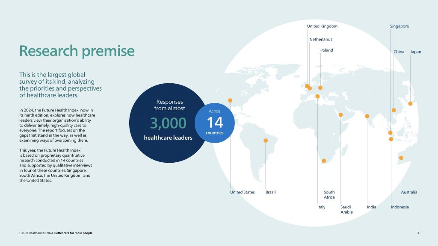This screenshot has width=438, height=246.
Task: Click the 'largest global survey' subtitle paragraph
Action: pyautogui.click(x=60, y=85)
